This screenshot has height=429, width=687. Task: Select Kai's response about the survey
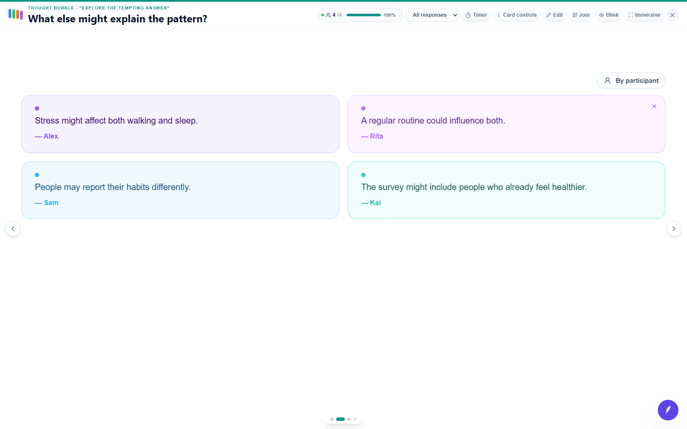[507, 190]
